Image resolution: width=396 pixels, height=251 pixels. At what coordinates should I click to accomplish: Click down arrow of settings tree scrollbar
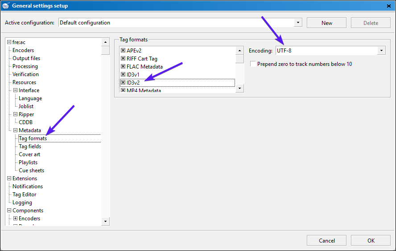point(105,221)
